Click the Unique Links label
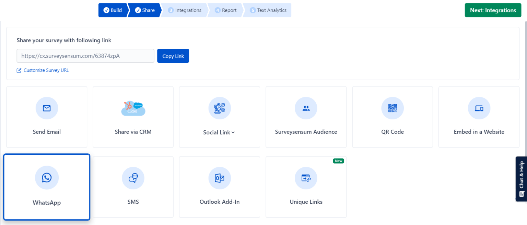The width and height of the screenshot is (527, 225). (x=306, y=202)
